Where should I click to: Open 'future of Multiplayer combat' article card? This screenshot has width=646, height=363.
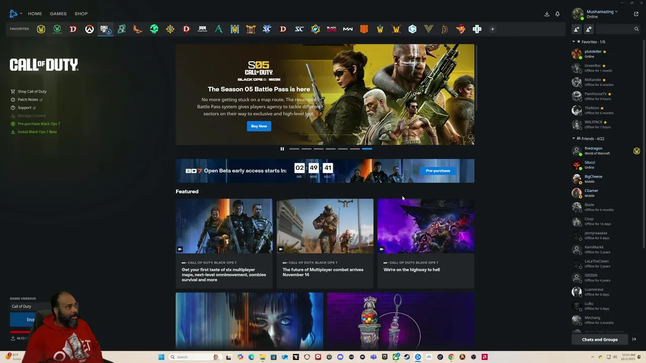pos(325,244)
